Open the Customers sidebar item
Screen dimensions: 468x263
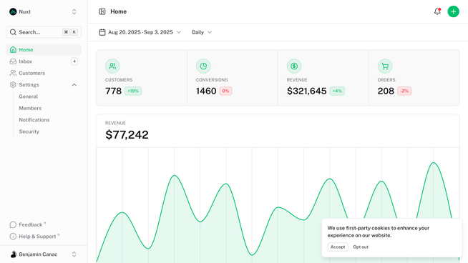tap(44, 73)
